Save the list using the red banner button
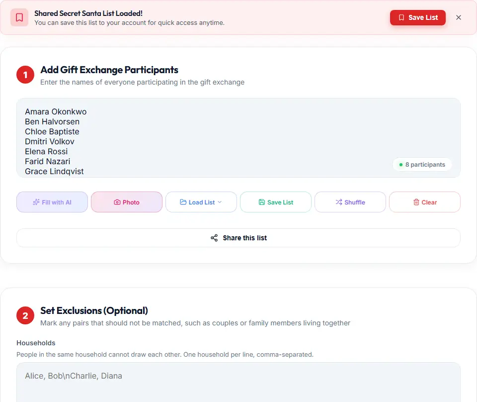This screenshot has width=477, height=402. click(x=418, y=18)
